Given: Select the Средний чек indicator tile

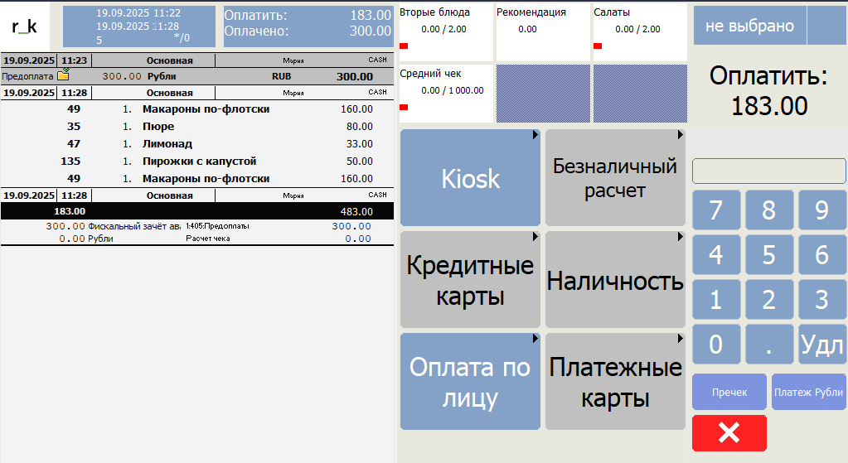Looking at the screenshot, I should [x=446, y=93].
